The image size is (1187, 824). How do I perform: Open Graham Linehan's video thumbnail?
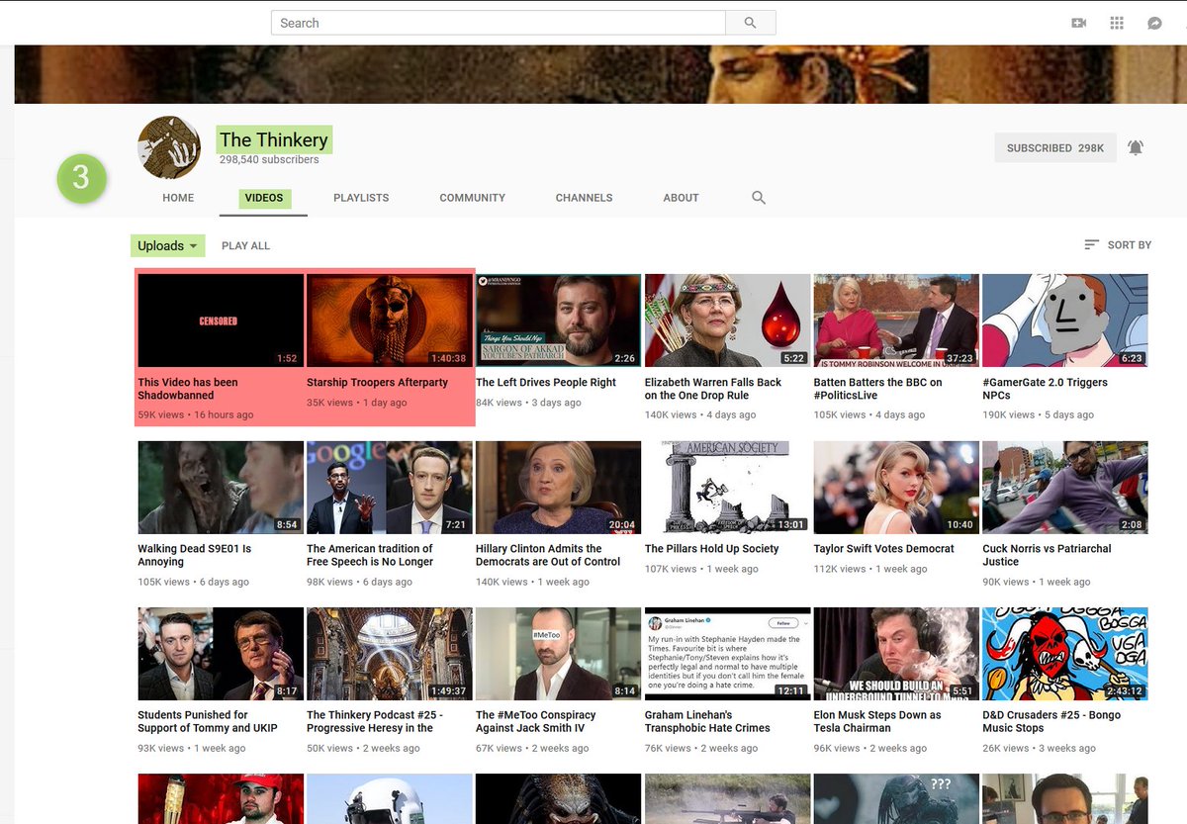click(x=727, y=654)
